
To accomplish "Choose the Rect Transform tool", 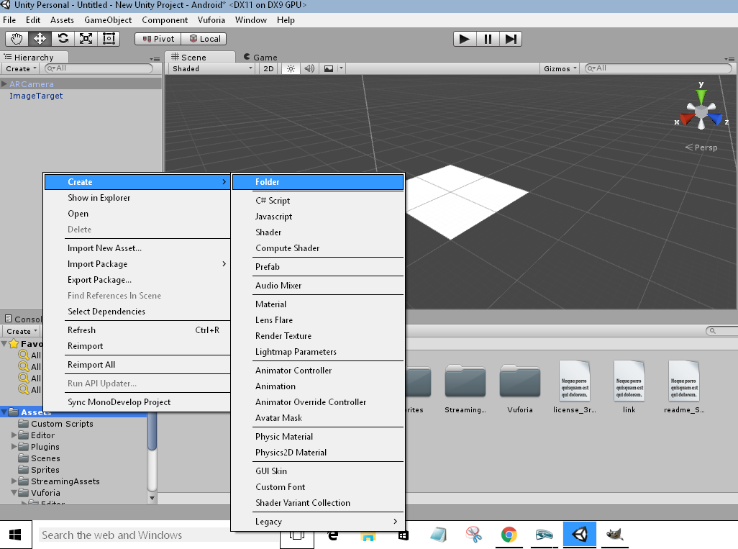I will 109,39.
